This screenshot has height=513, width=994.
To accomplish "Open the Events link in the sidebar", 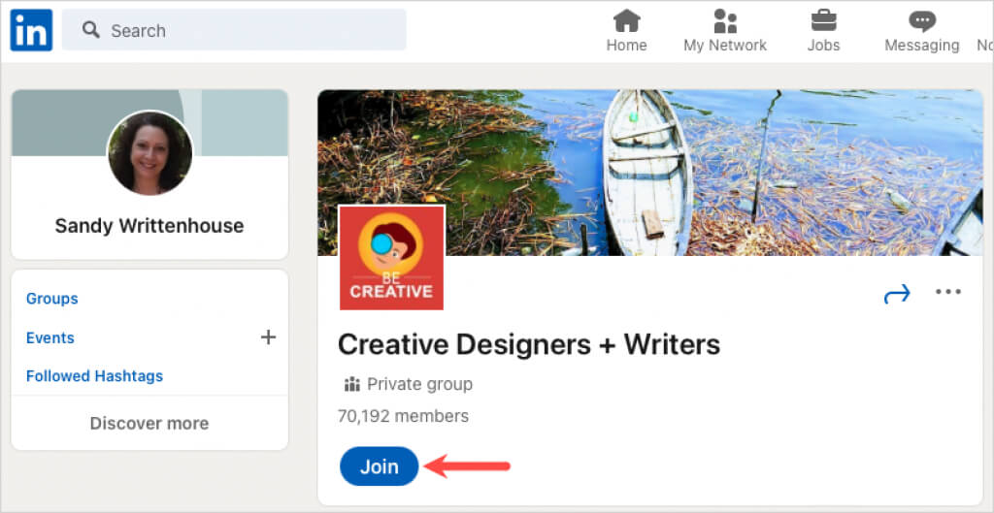I will [50, 337].
